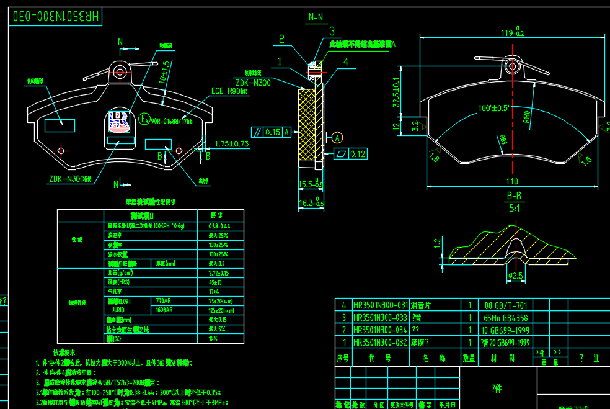Click the 100°±0.5° angle dimension
The width and height of the screenshot is (610, 409).
click(493, 108)
